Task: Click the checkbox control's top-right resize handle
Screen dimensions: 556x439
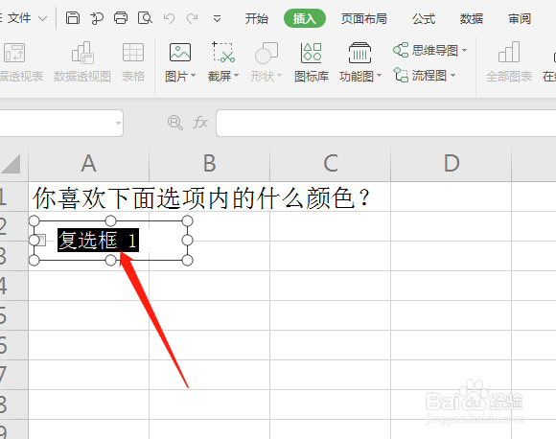Action: point(187,220)
